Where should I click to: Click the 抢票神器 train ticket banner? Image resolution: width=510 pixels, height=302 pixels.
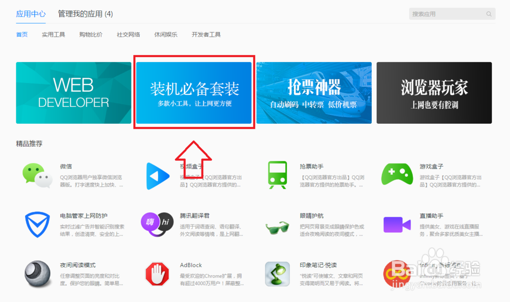tap(314, 93)
